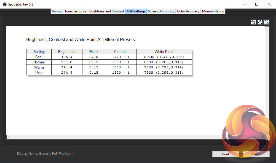
Task: Click the Setting column header
Action: pyautogui.click(x=39, y=52)
